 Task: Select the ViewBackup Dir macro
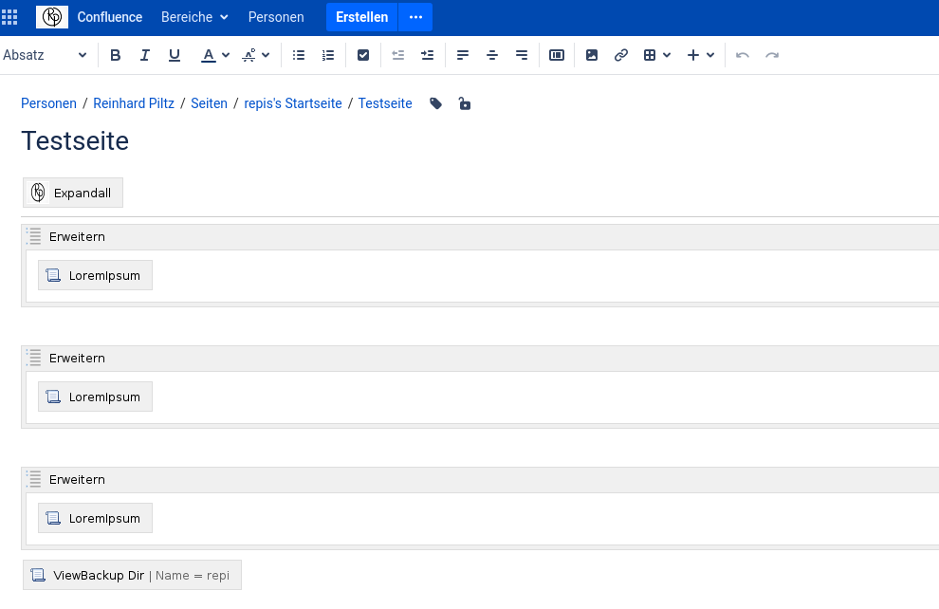coord(133,576)
